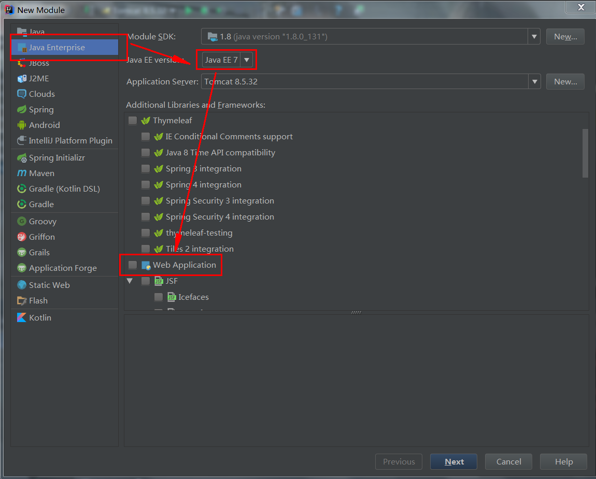
Task: Tick the Icefaces checkbox
Action: coord(159,297)
